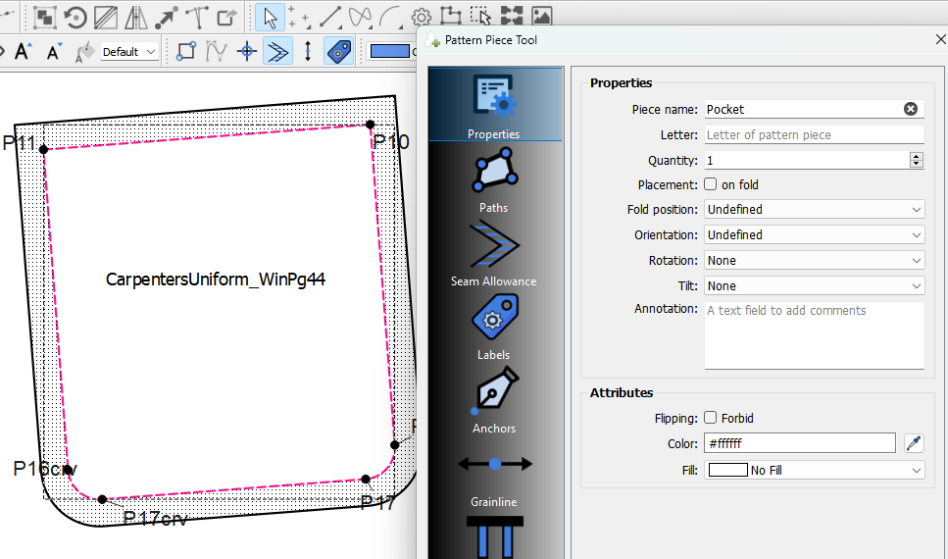Select point P16crv on the pattern

[68, 469]
